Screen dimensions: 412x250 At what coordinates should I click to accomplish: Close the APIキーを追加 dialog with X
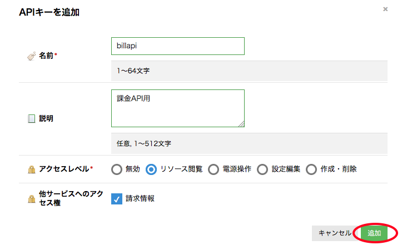click(385, 9)
